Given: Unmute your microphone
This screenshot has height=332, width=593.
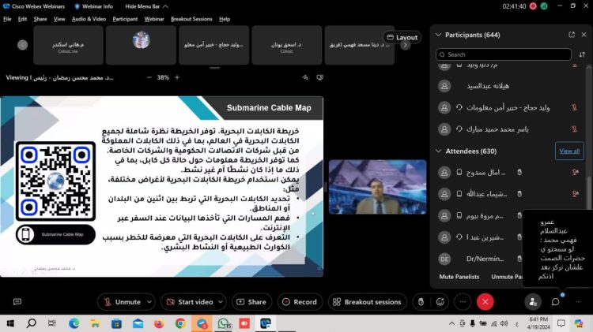Looking at the screenshot, I should click(x=122, y=302).
